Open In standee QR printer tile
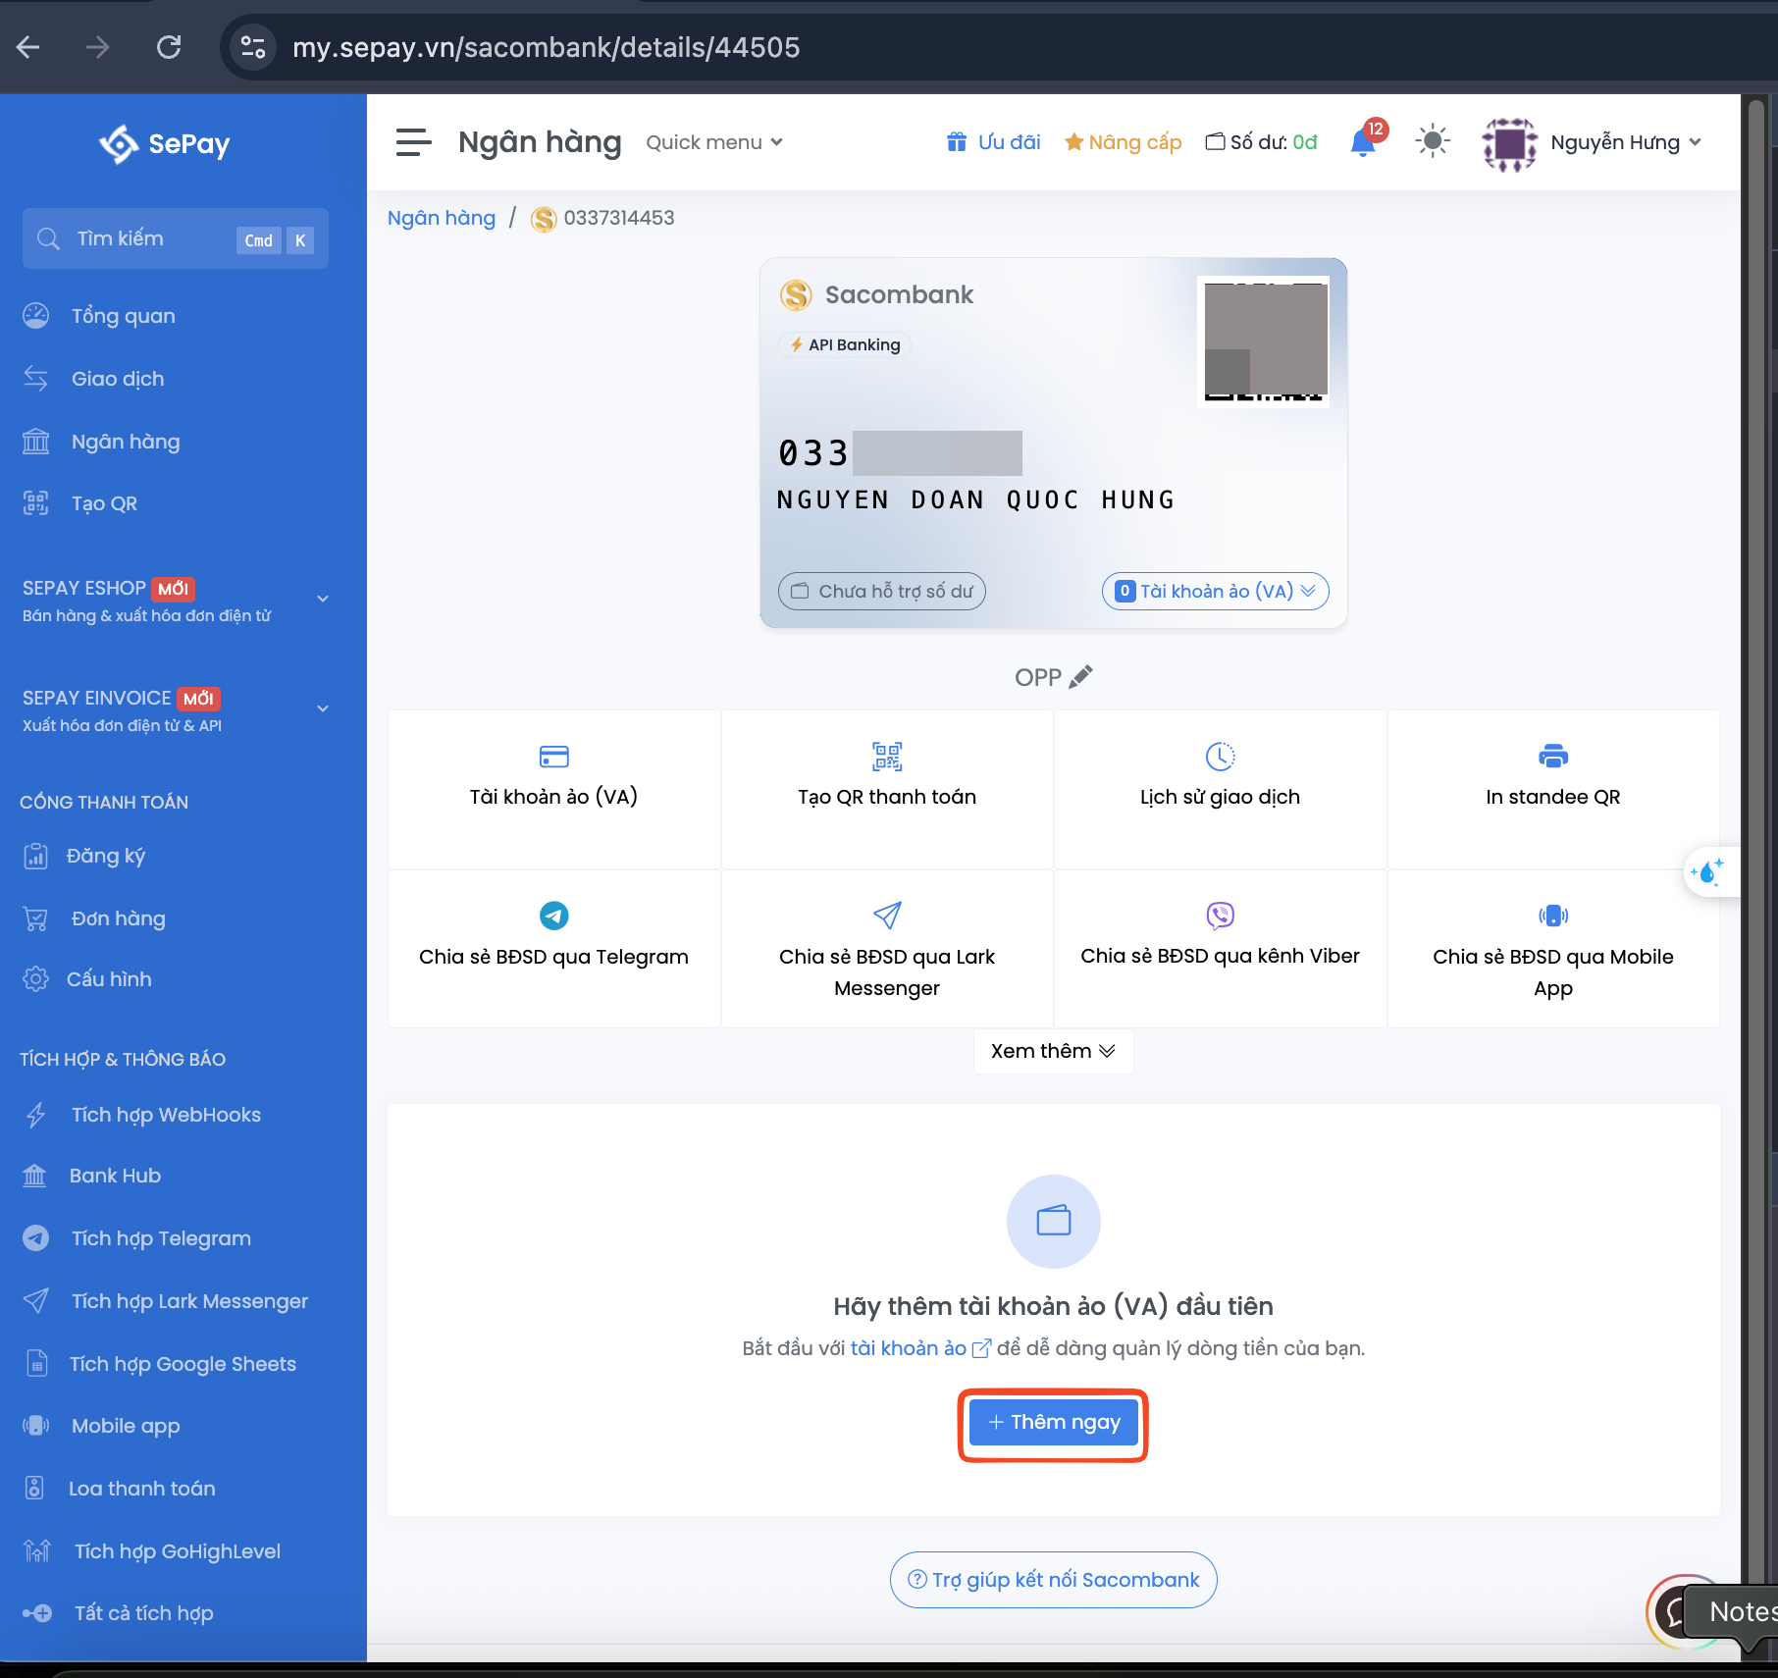Screen dimensions: 1778x1678 [1552, 775]
